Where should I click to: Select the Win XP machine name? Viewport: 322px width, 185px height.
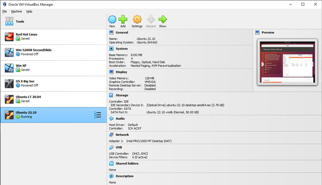[x=21, y=65]
